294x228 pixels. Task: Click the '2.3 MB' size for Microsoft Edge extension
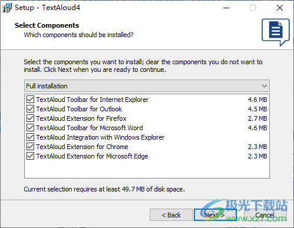click(257, 156)
